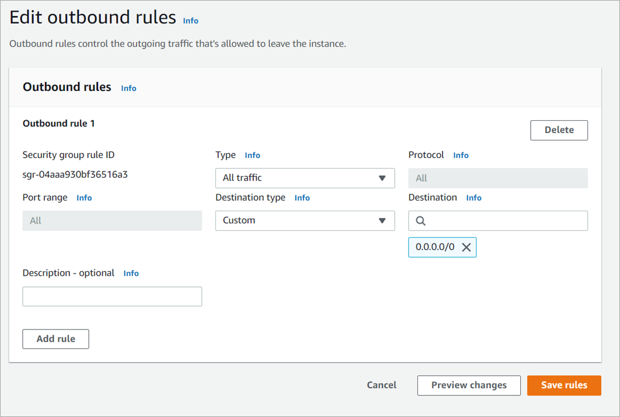The width and height of the screenshot is (620, 417).
Task: Click inside the Destination search box
Action: coord(505,221)
